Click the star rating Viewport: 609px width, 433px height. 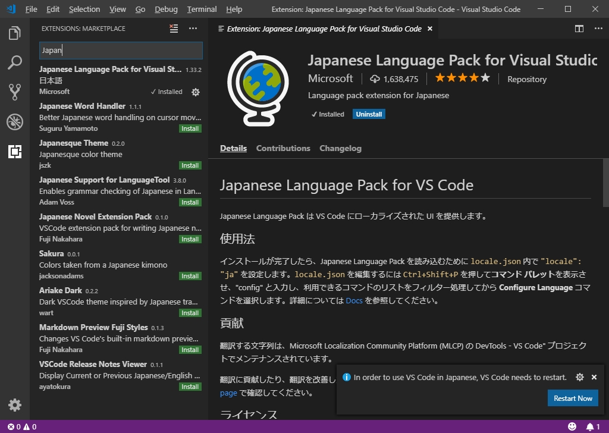point(462,78)
